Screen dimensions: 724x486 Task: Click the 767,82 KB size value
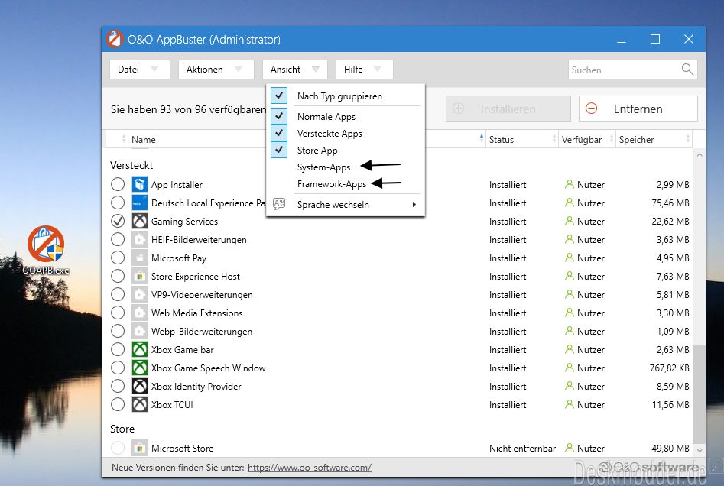tap(669, 368)
